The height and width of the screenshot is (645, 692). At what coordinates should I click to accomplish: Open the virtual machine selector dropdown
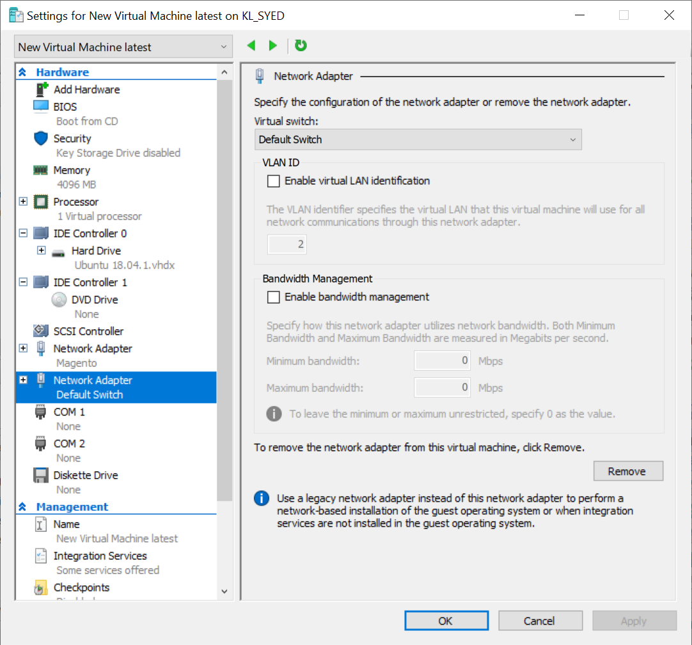(123, 47)
